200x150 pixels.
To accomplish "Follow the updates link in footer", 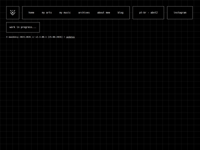I will coord(70,37).
